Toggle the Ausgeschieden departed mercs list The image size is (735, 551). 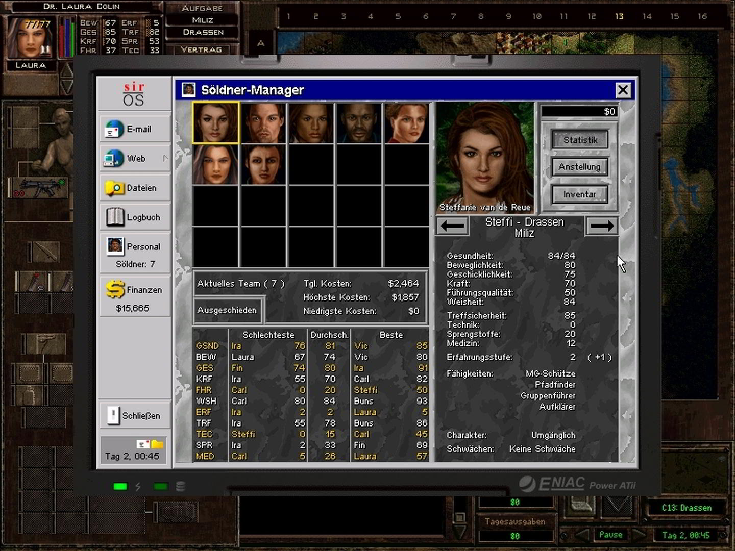228,310
